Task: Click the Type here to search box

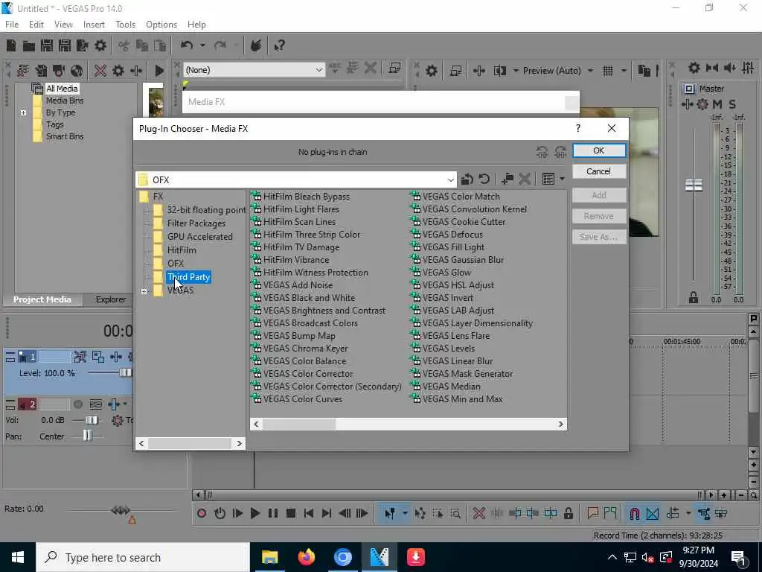Action: point(143,557)
